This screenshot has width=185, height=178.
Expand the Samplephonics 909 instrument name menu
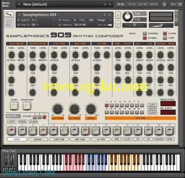point(19,15)
